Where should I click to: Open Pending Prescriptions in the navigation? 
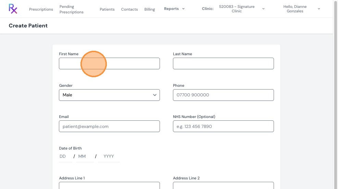[71, 9]
